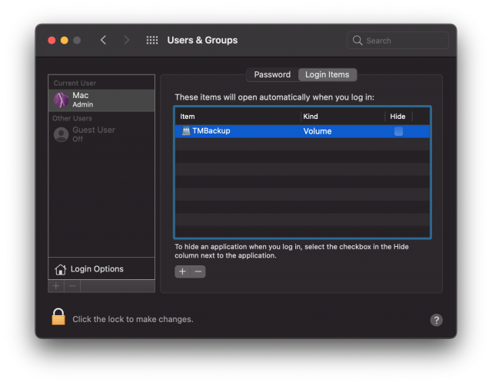The width and height of the screenshot is (492, 385).
Task: Go forward with the right chevron
Action: point(127,41)
